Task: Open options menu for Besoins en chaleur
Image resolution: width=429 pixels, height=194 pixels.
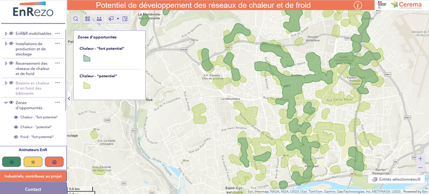Action: click(x=58, y=83)
